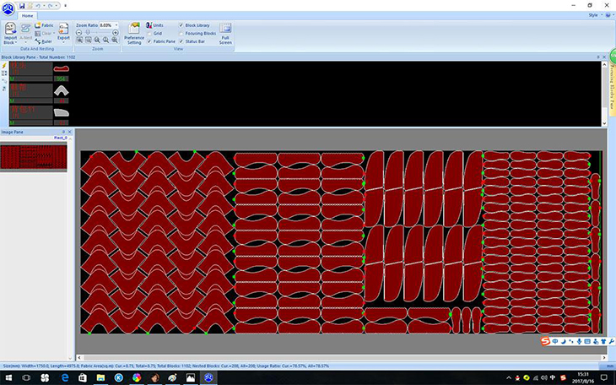
Task: Toggle the Grid checkbox
Action: point(149,34)
